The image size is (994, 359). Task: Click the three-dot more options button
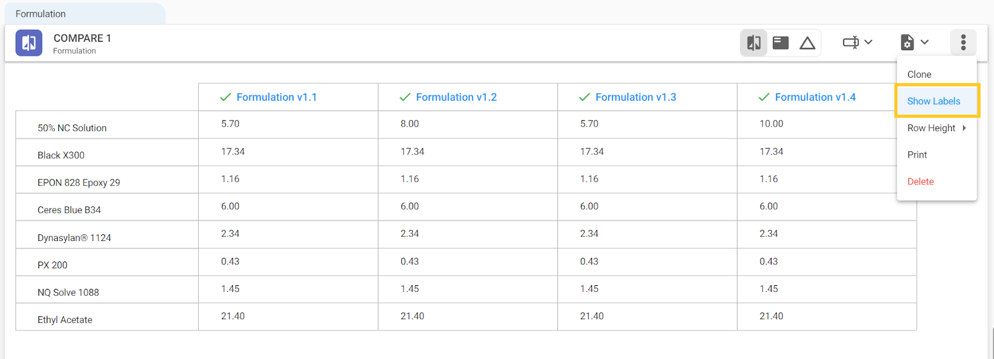point(963,42)
